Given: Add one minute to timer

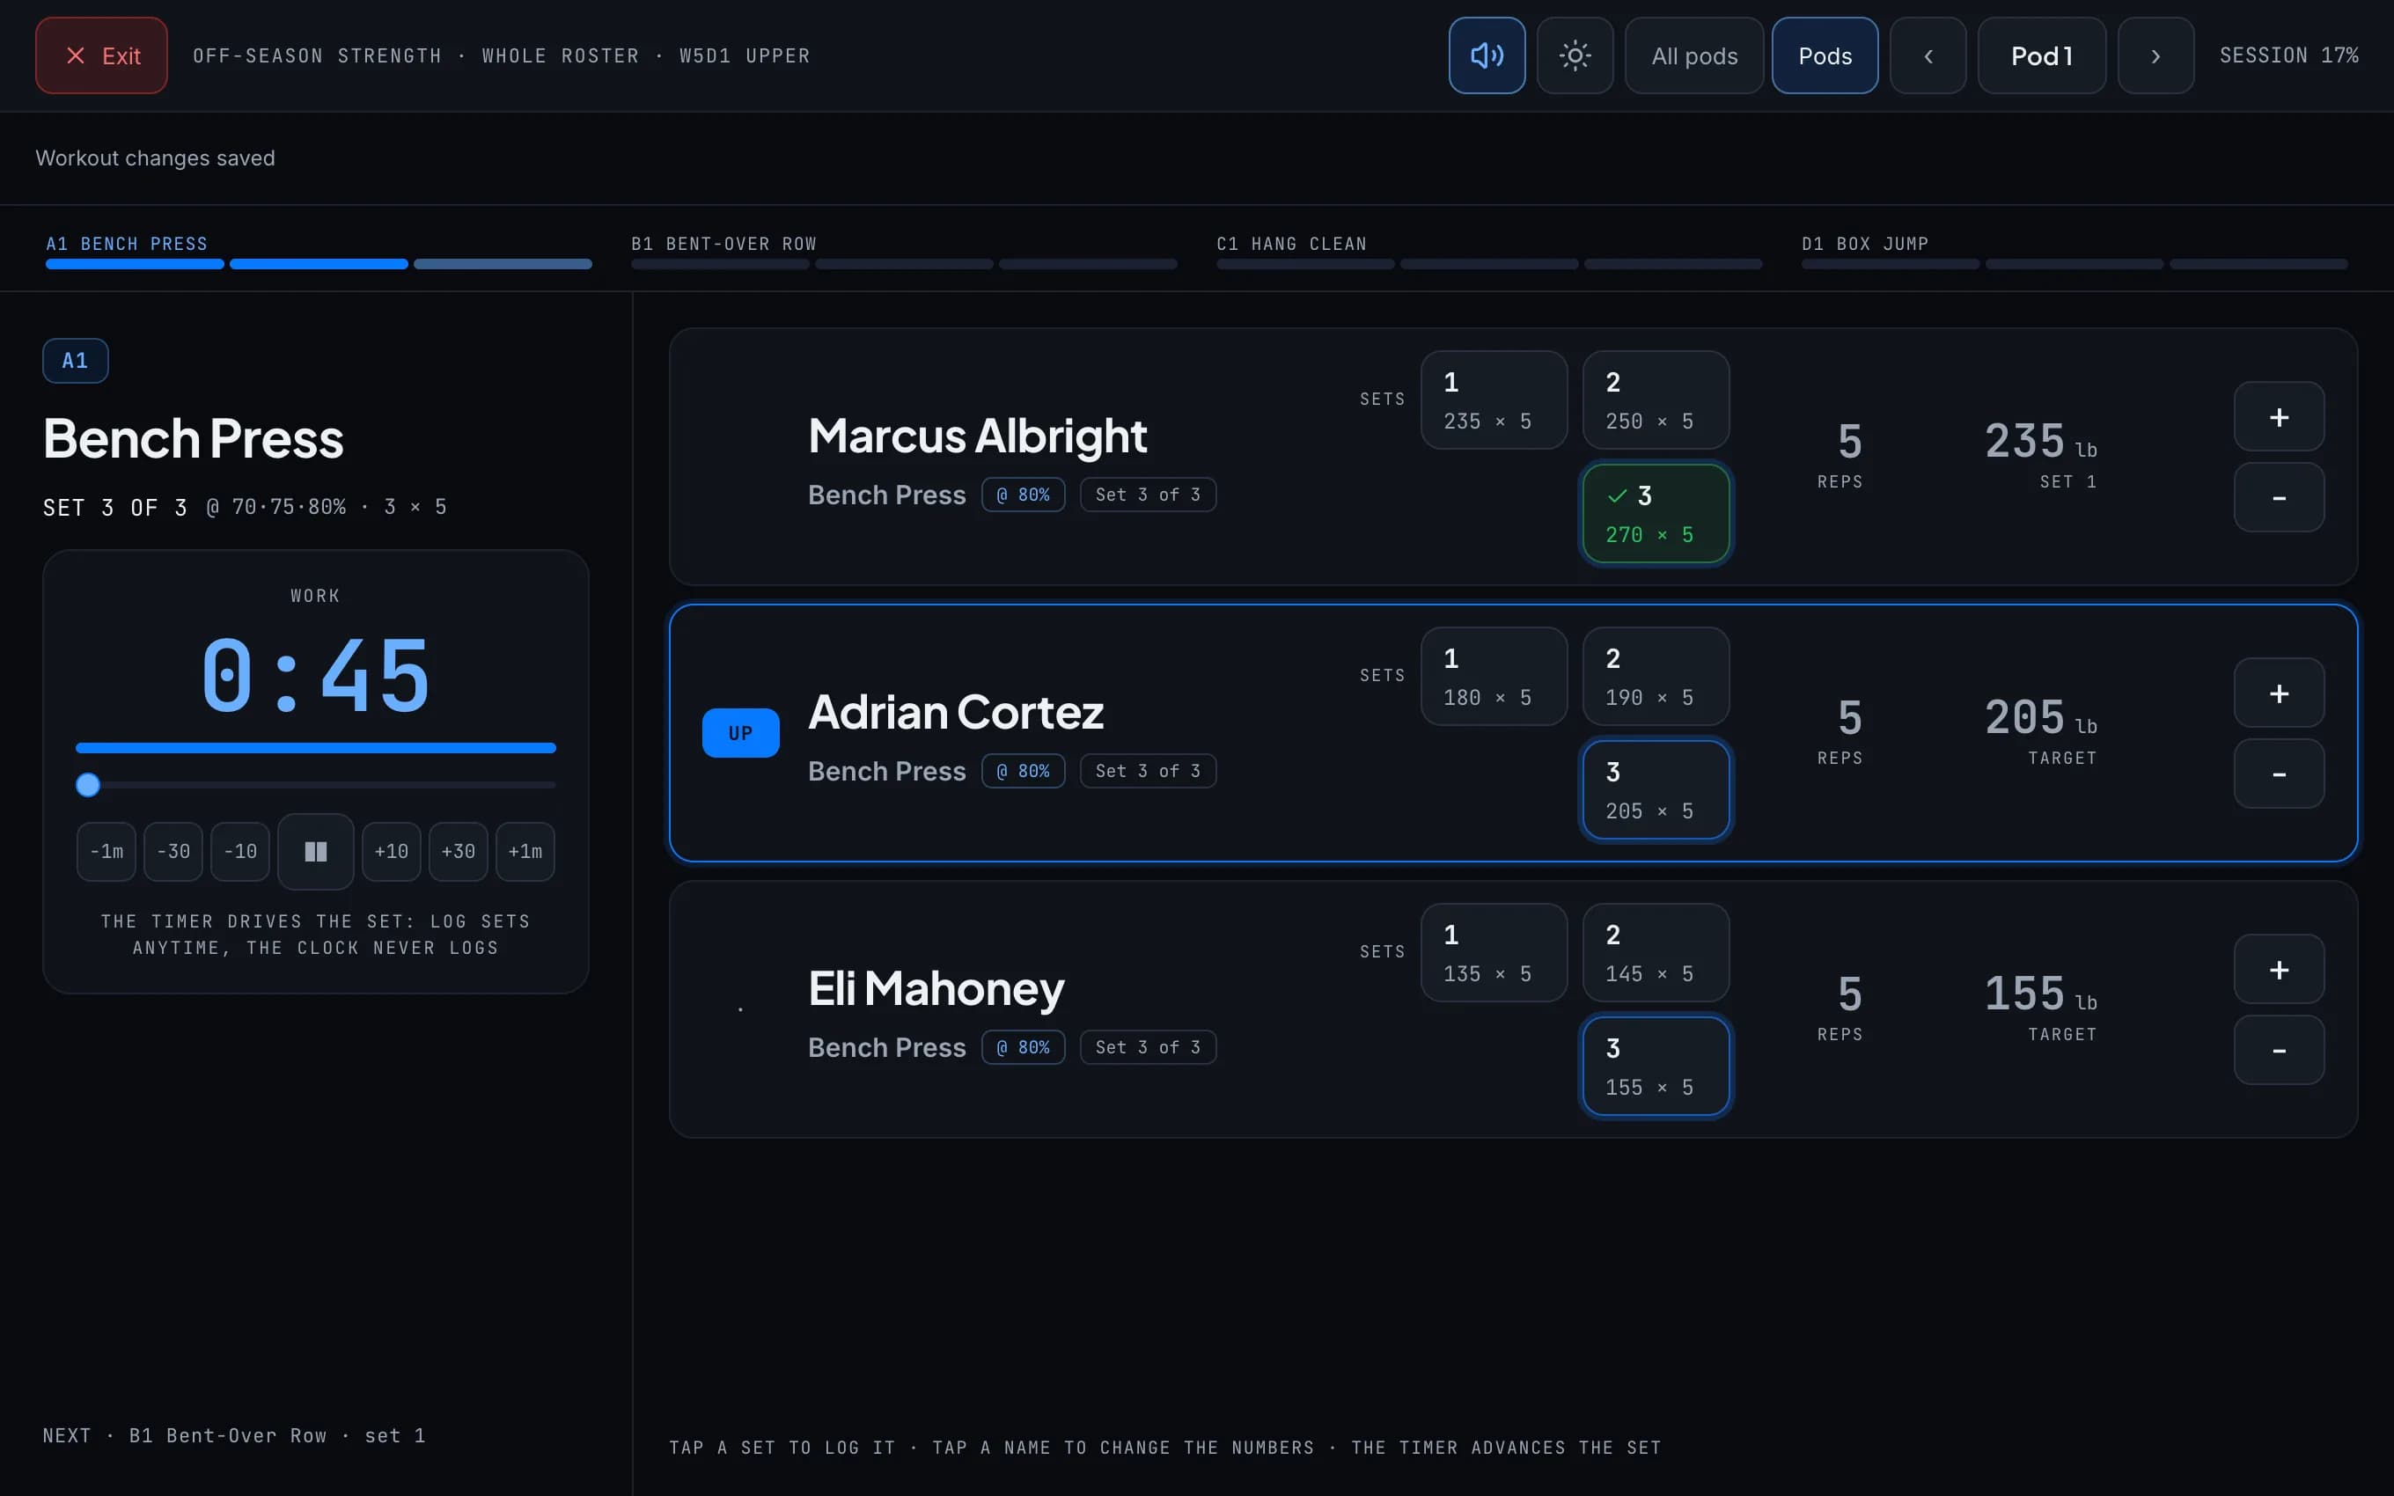Looking at the screenshot, I should tap(525, 851).
